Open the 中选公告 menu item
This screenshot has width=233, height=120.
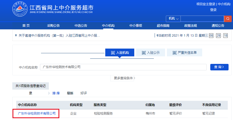[x=81, y=25]
